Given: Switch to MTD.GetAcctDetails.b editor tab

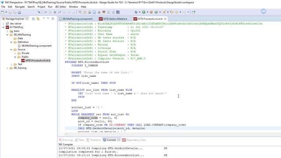Looking at the screenshot, I should (x=113, y=19).
